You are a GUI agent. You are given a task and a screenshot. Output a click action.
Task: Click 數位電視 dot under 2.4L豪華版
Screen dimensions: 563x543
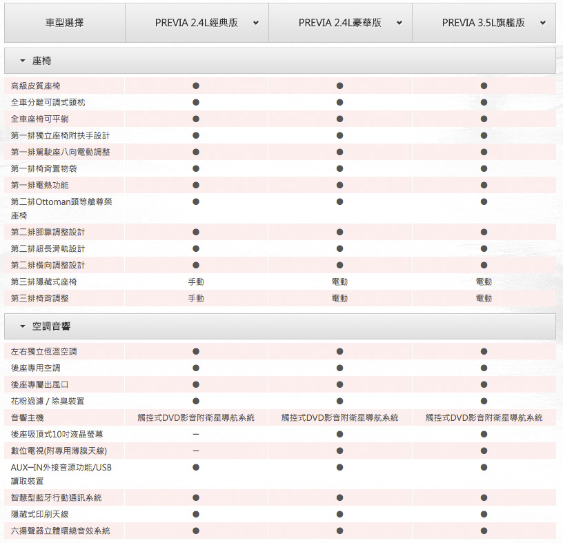pos(339,451)
